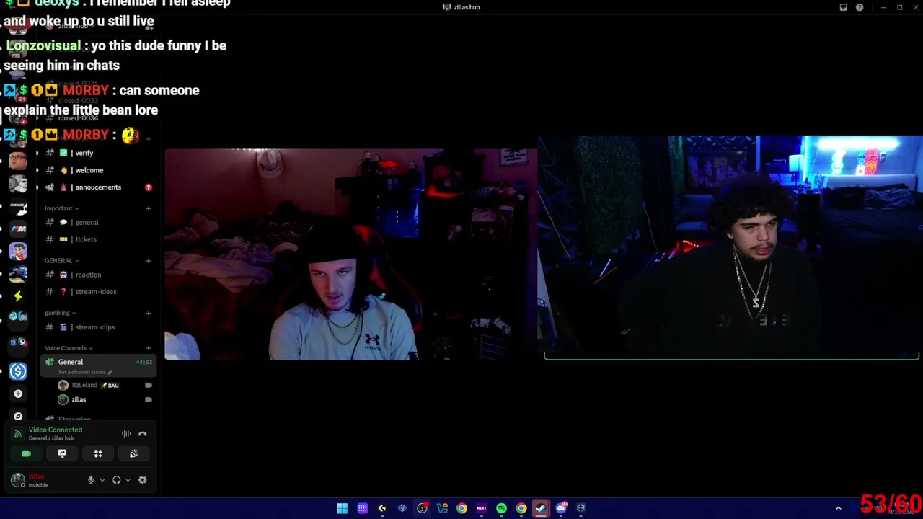Viewport: 923px width, 519px height.
Task: Show hidden system tray icons
Action: pyautogui.click(x=838, y=508)
